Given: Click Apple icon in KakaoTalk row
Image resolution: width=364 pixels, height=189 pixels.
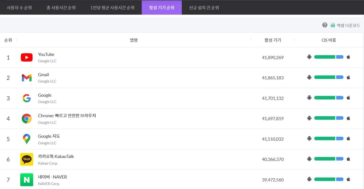Looking at the screenshot, I should pos(348,159).
